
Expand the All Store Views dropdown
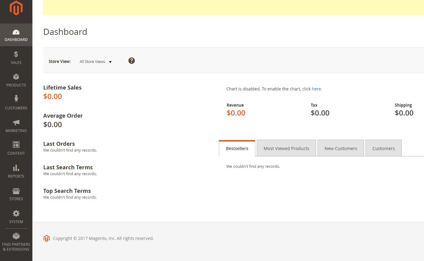96,61
